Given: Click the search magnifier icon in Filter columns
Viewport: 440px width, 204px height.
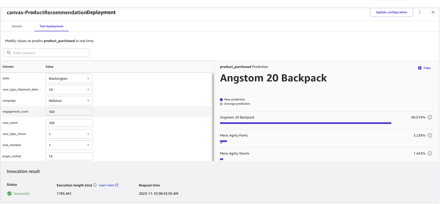Looking at the screenshot, I should (x=9, y=53).
